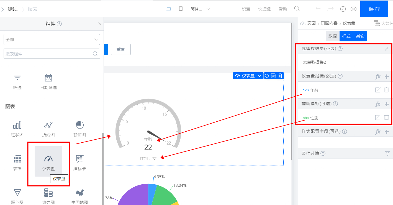Click the canvas vertical scrollbar
The image size is (393, 205).
pyautogui.click(x=291, y=91)
